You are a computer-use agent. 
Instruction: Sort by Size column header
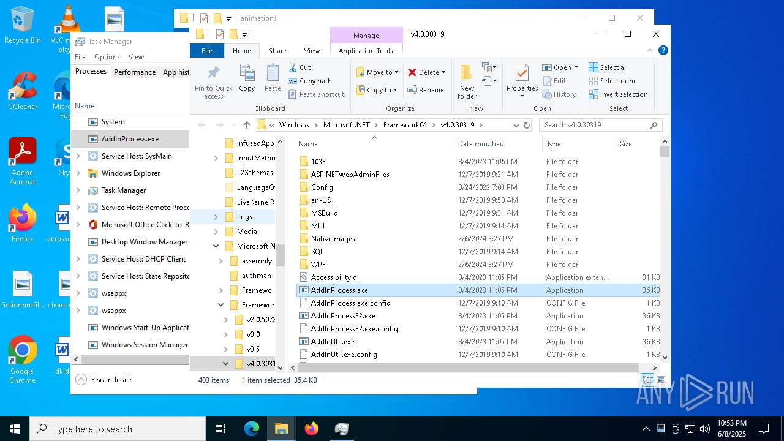coord(637,144)
